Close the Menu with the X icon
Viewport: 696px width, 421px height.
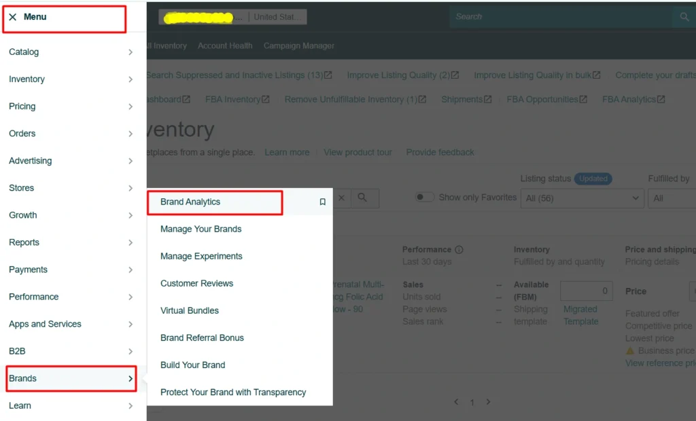[13, 16]
